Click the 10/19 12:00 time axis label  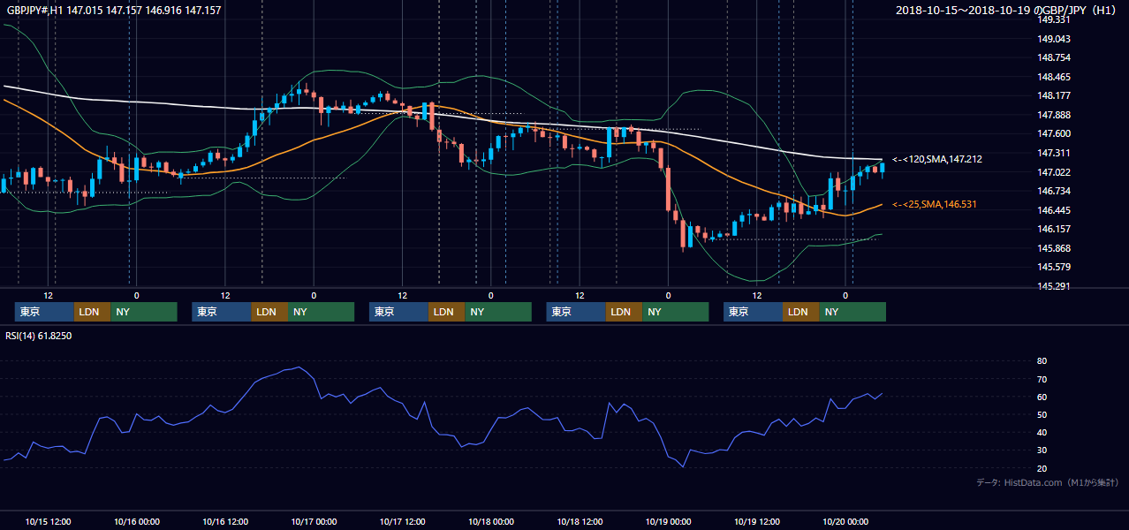point(756,521)
